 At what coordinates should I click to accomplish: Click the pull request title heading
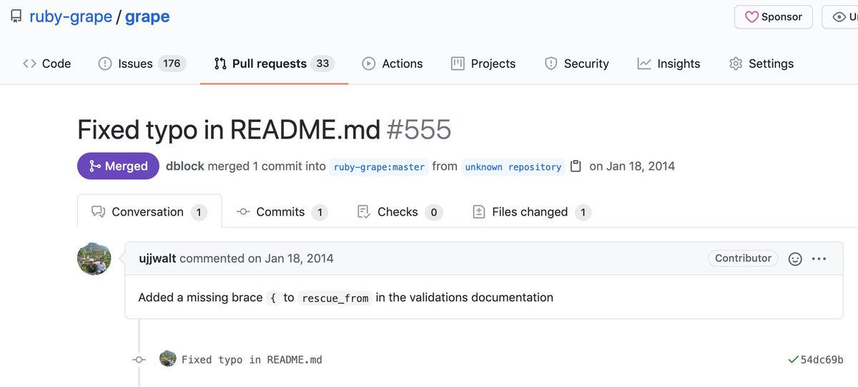[229, 130]
